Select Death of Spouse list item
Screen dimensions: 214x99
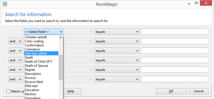pos(41,66)
